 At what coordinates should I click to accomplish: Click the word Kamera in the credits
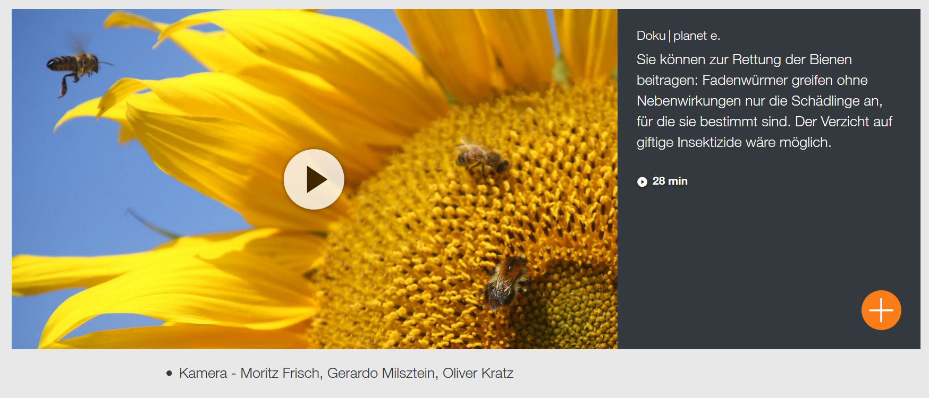[x=203, y=373]
